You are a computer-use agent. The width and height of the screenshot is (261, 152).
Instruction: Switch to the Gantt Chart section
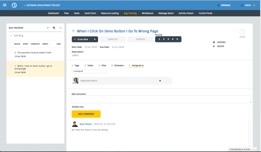tap(90, 13)
